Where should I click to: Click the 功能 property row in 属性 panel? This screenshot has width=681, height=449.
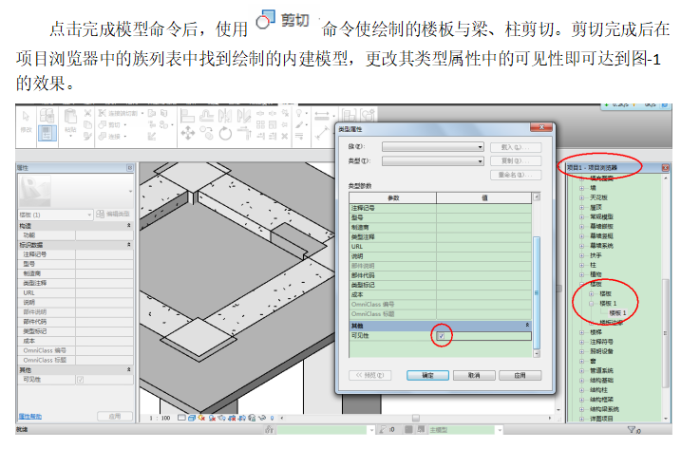point(76,235)
